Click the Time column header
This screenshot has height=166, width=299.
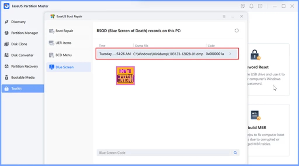pyautogui.click(x=102, y=46)
